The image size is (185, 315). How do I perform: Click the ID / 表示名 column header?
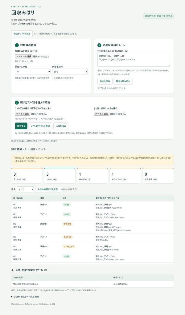18,198
